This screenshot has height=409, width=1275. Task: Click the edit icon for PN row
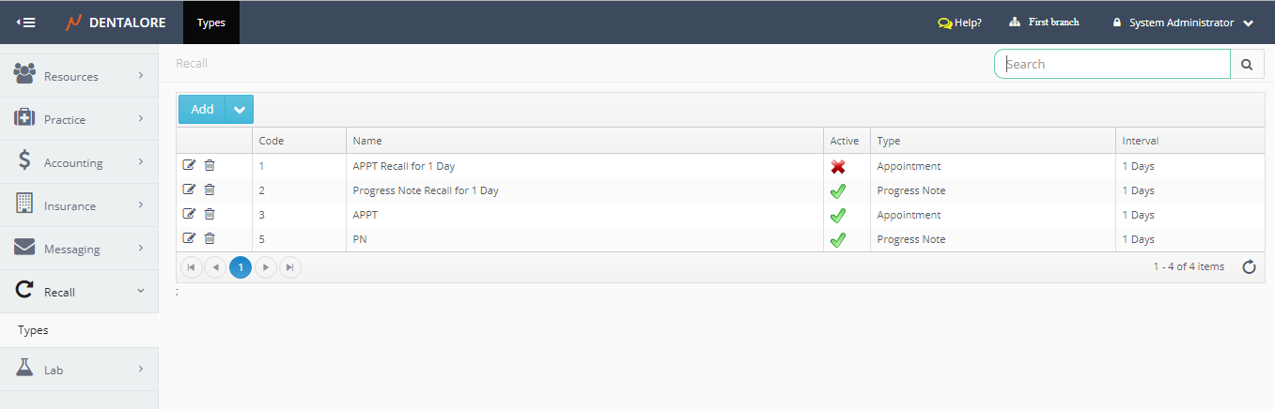pyautogui.click(x=189, y=239)
